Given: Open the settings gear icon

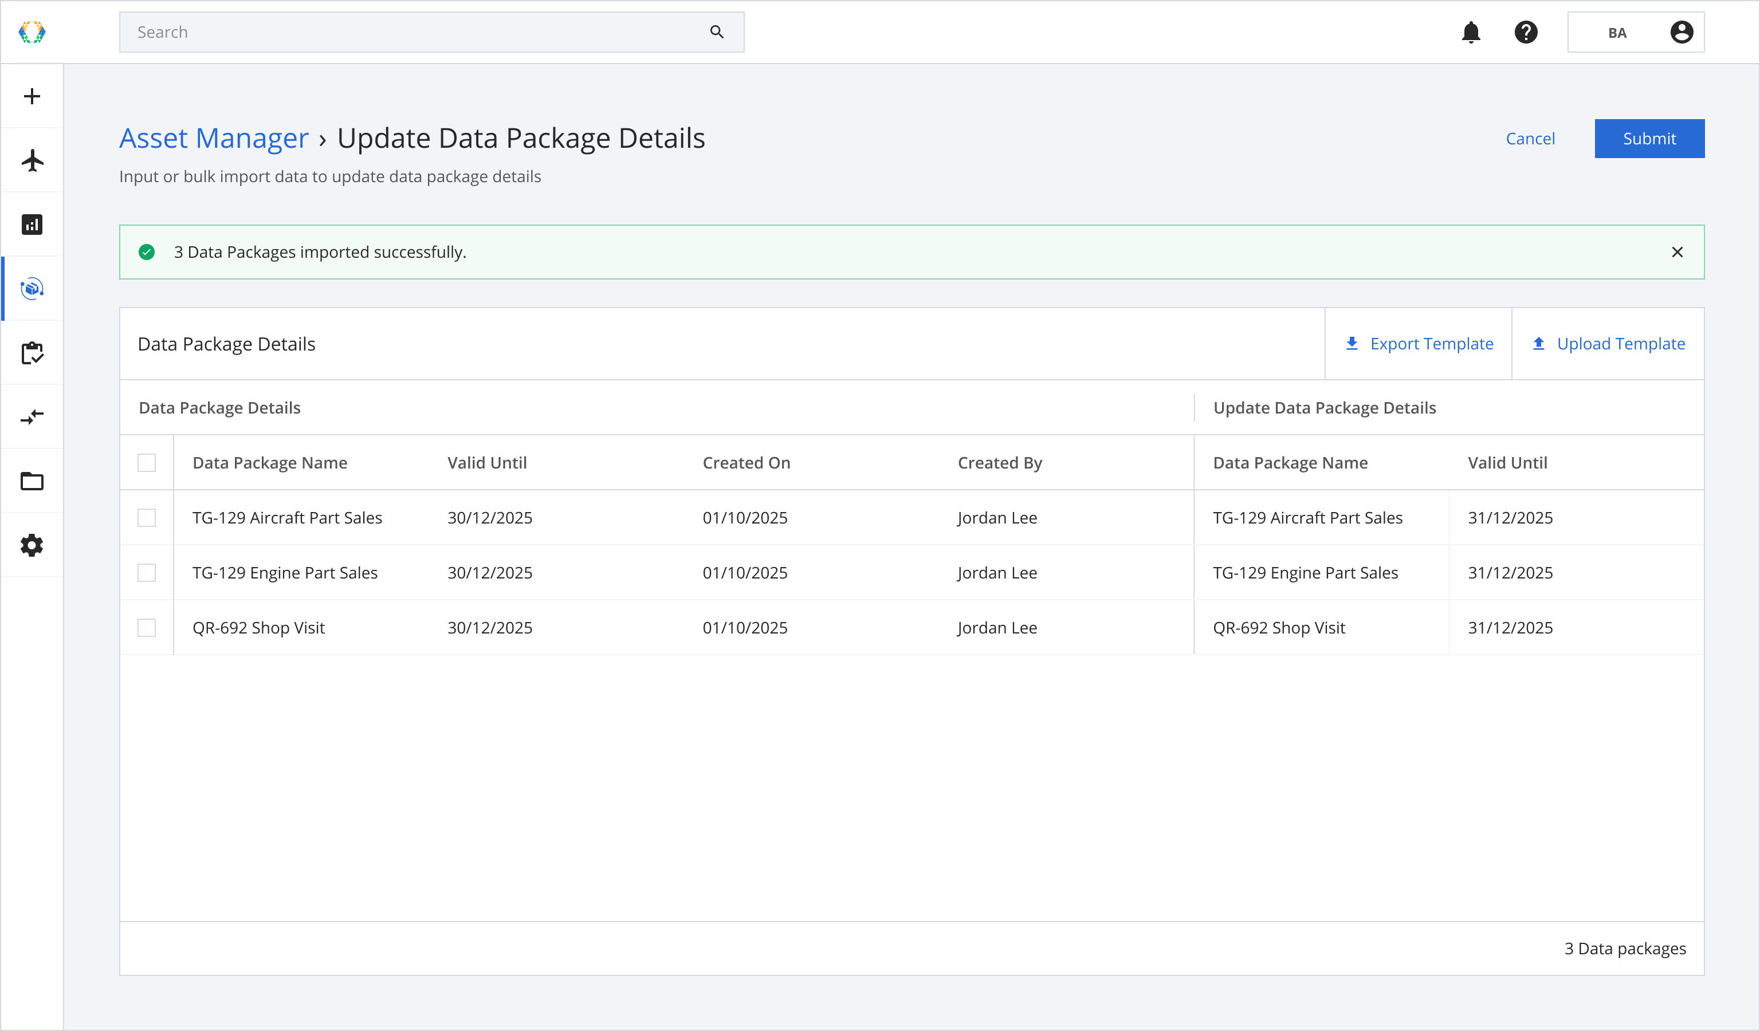Looking at the screenshot, I should [x=32, y=546].
